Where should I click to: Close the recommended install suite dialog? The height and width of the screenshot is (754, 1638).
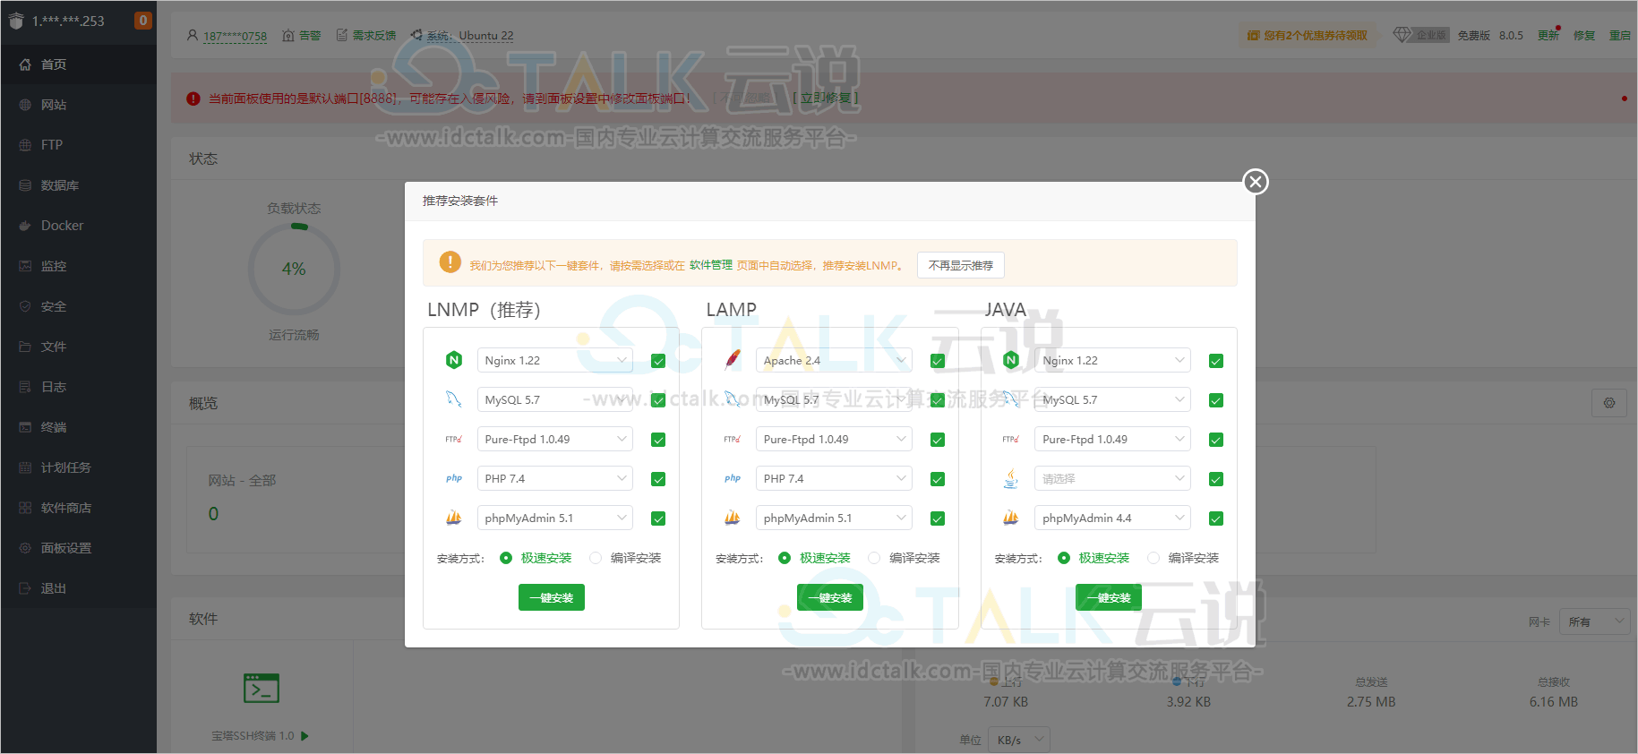(1255, 182)
